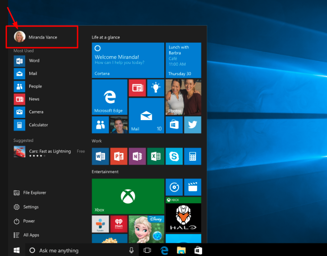Open the iHeart Radio tile
327x256 pixels.
click(x=119, y=224)
